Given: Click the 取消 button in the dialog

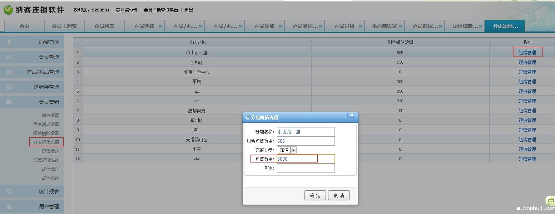Looking at the screenshot, I should [339, 195].
